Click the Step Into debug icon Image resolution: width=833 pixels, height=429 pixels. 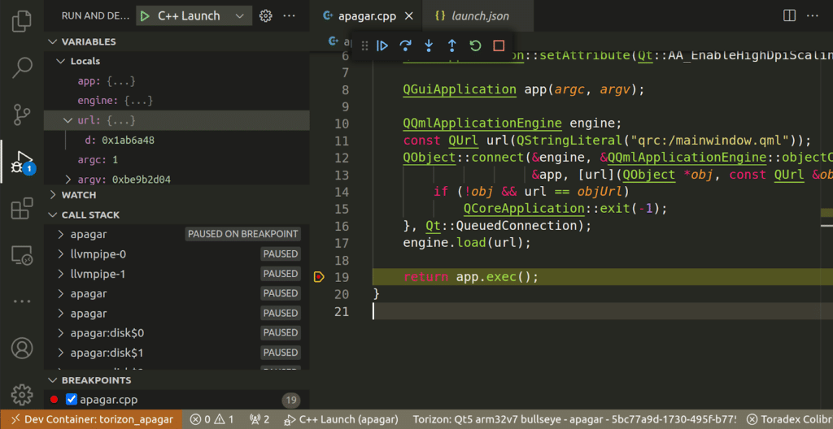pos(429,46)
